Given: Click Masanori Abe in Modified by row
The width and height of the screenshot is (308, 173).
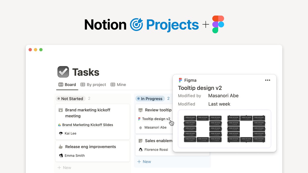Looking at the screenshot, I should pyautogui.click(x=223, y=96).
